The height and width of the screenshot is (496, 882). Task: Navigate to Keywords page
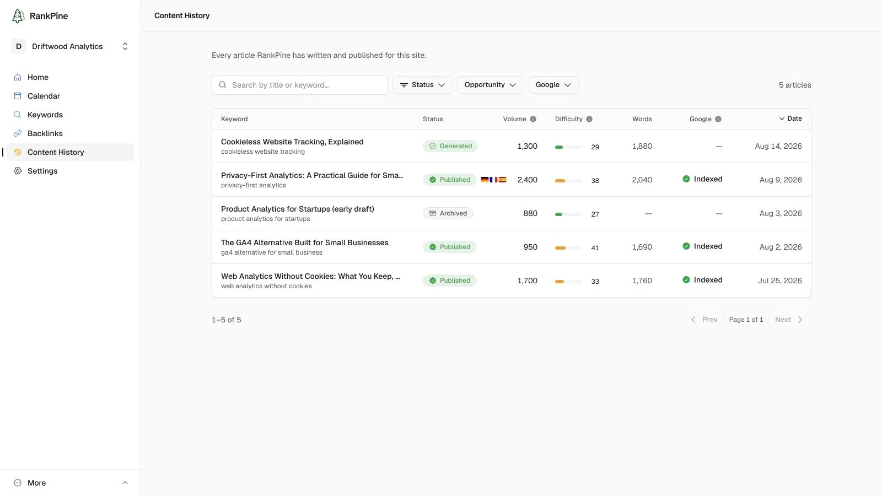coord(71,115)
